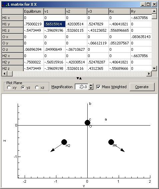The image size is (159, 189).
Task: Select the xz plot plane radio button
Action: [37, 87]
